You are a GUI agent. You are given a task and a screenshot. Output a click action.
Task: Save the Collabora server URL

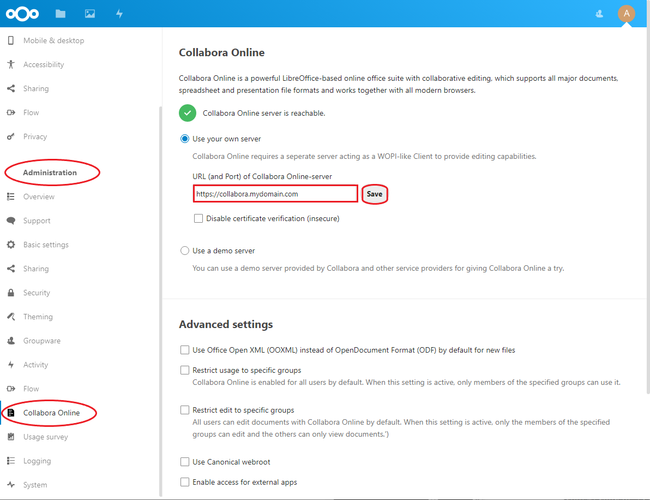[x=375, y=194]
